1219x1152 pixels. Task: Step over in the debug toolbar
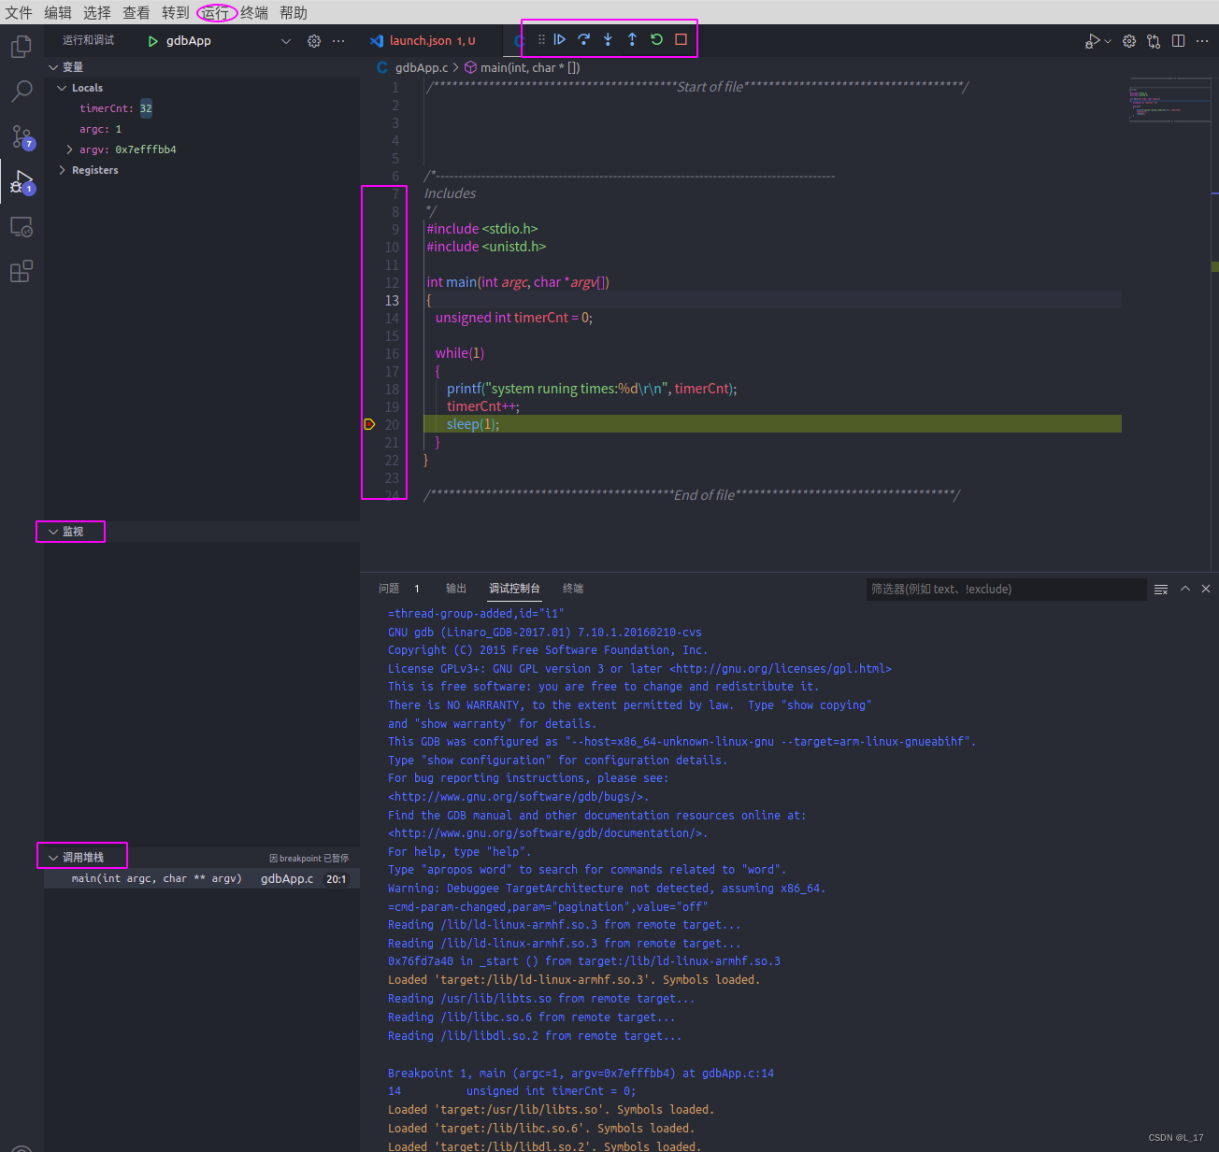[583, 39]
